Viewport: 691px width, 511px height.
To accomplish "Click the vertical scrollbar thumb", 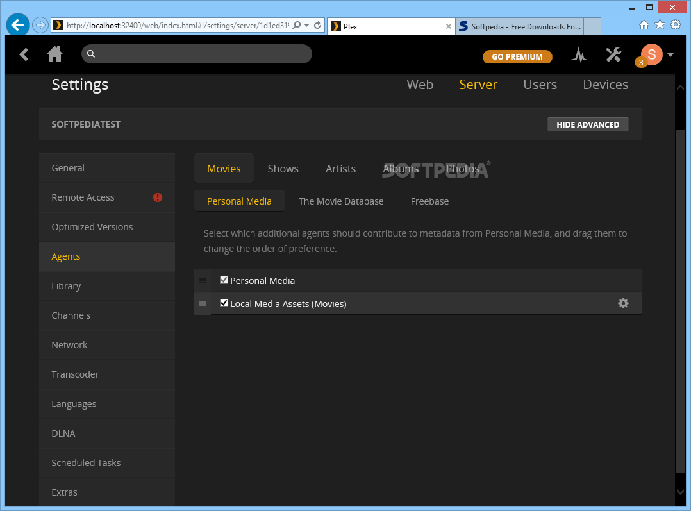I will click(x=680, y=301).
